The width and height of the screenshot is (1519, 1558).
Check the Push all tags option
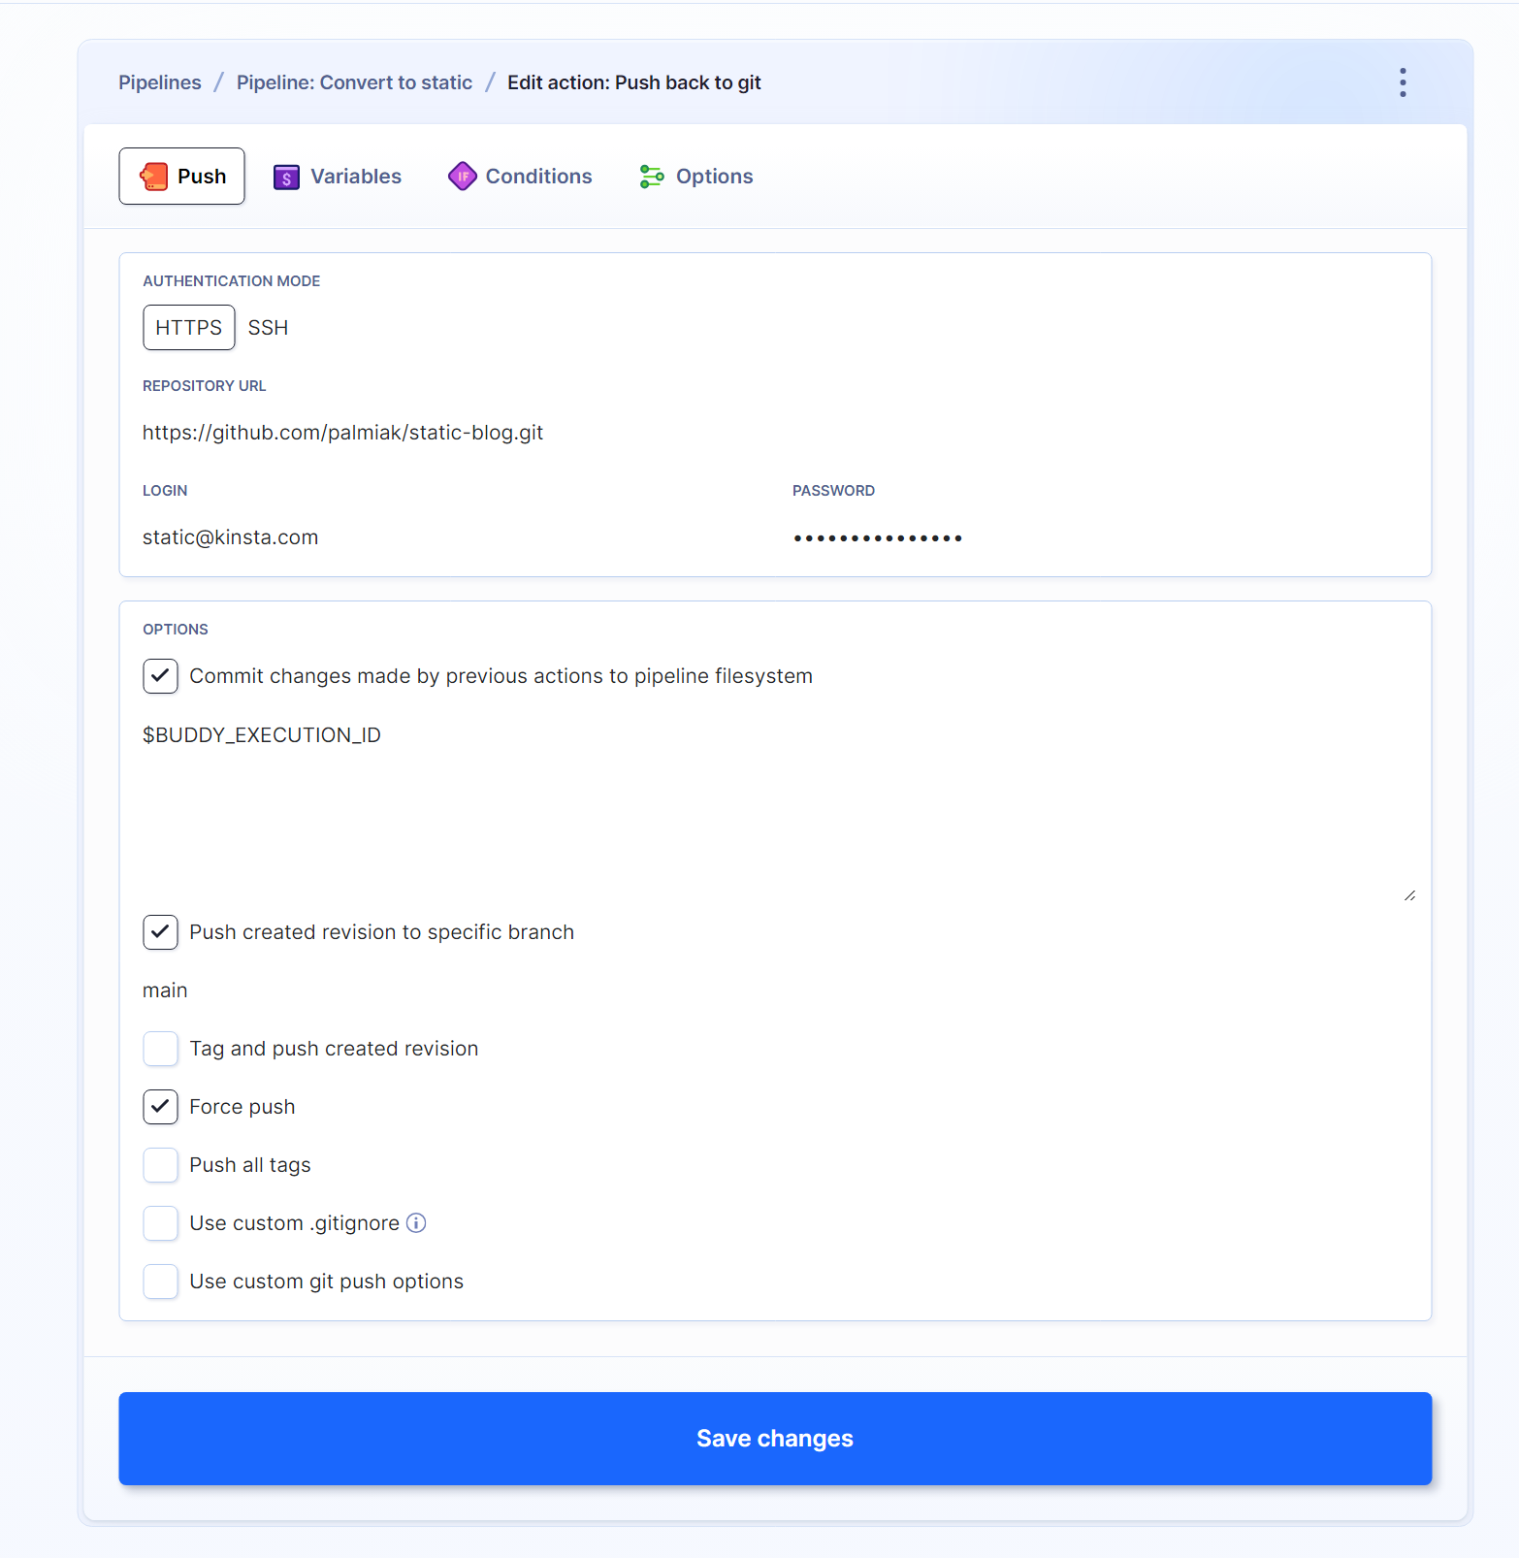tap(161, 1165)
